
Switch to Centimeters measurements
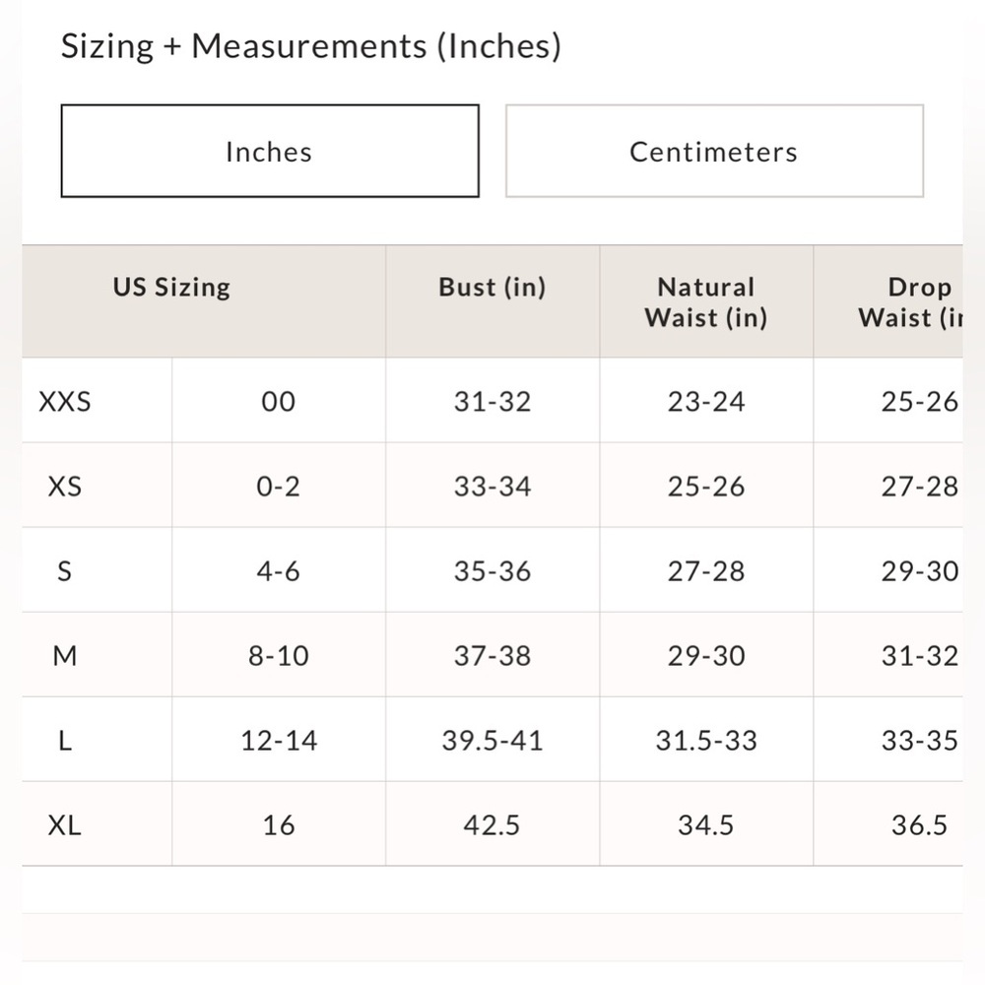pyautogui.click(x=714, y=152)
